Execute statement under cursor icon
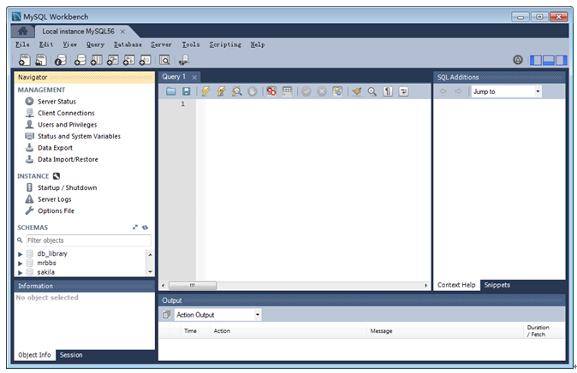This screenshot has height=373, width=577. [221, 92]
